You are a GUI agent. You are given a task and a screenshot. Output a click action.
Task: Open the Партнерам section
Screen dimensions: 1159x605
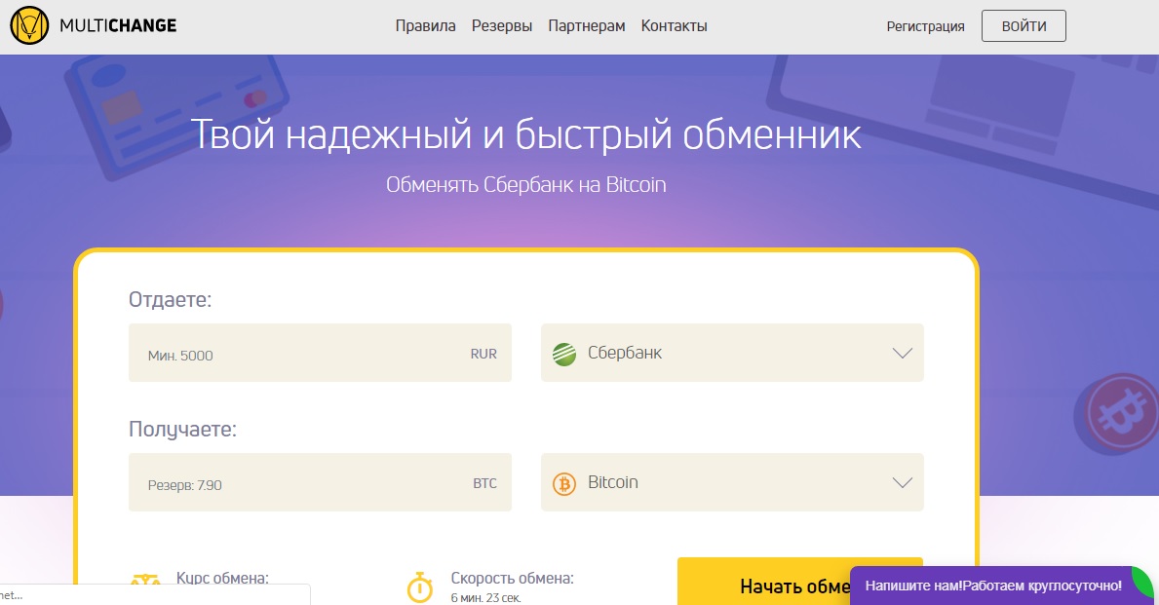click(586, 26)
